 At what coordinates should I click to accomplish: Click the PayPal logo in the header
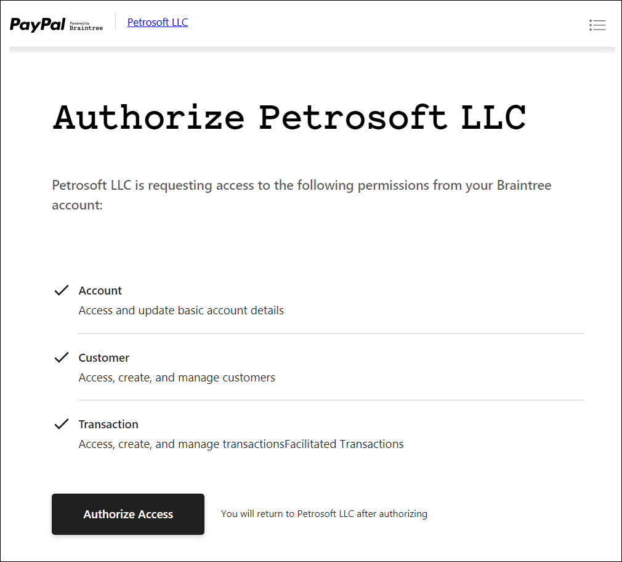tap(38, 24)
